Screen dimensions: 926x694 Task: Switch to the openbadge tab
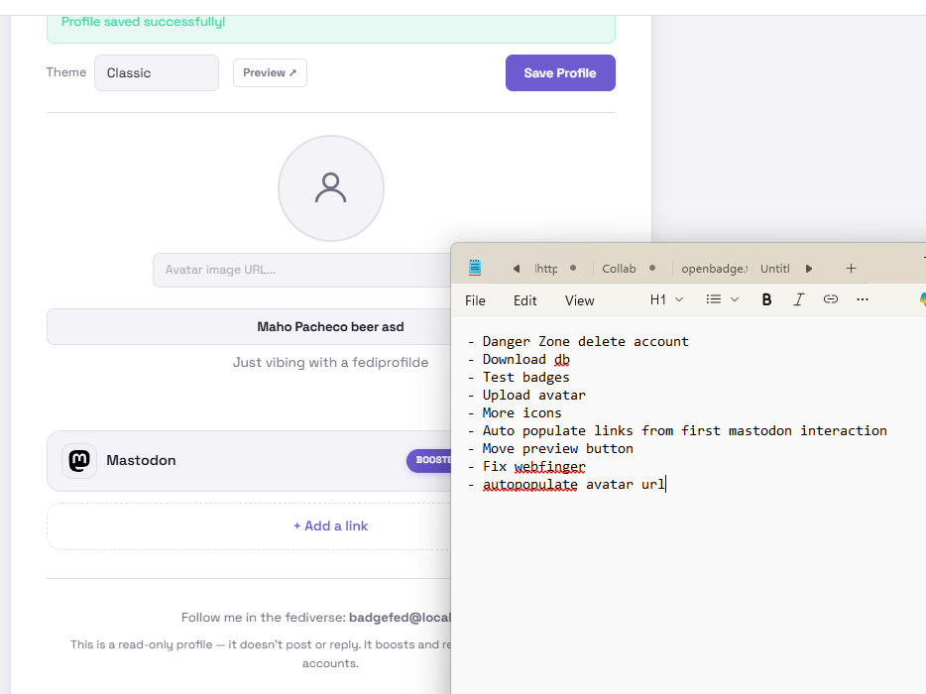pos(713,269)
